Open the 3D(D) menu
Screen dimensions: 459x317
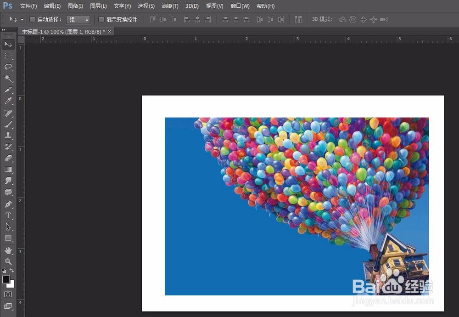click(192, 6)
